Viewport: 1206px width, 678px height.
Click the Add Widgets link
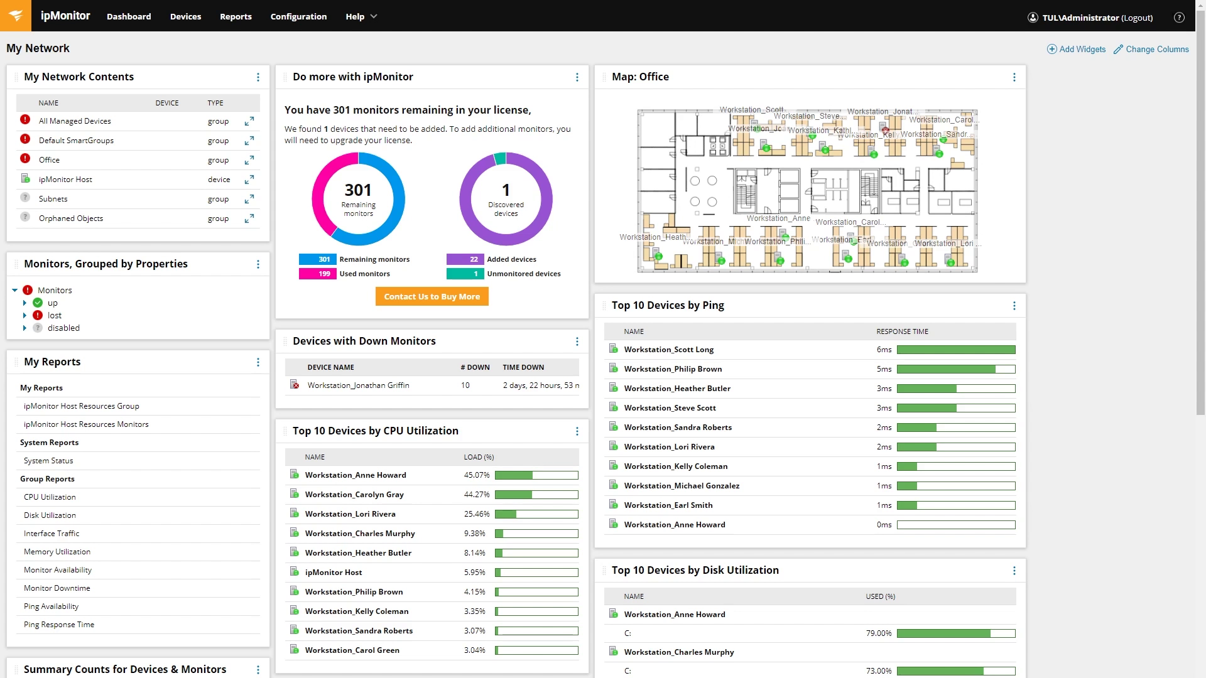click(1076, 49)
